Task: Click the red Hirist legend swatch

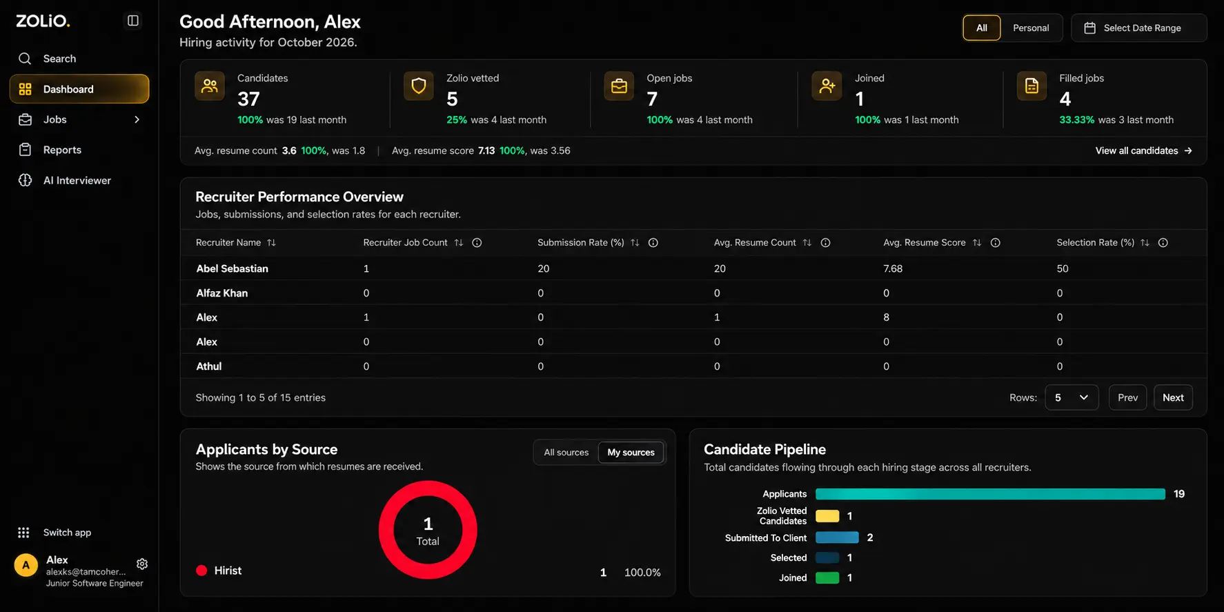Action: coord(201,571)
